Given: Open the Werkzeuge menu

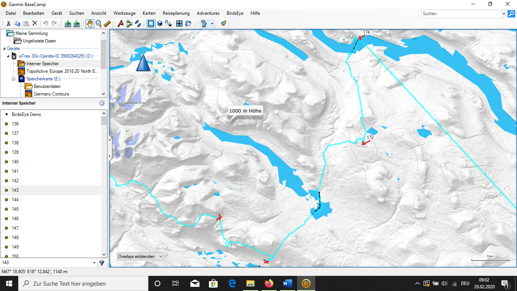Looking at the screenshot, I should [x=125, y=13].
